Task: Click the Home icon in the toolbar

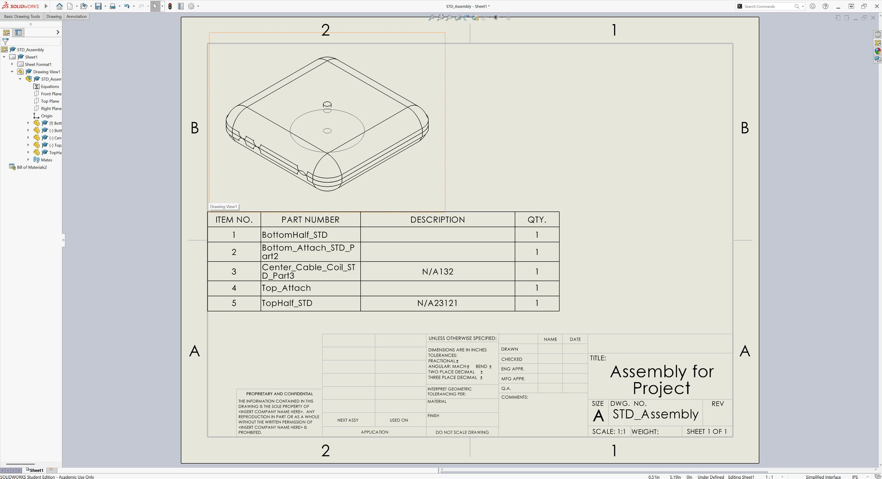Action: click(x=59, y=6)
